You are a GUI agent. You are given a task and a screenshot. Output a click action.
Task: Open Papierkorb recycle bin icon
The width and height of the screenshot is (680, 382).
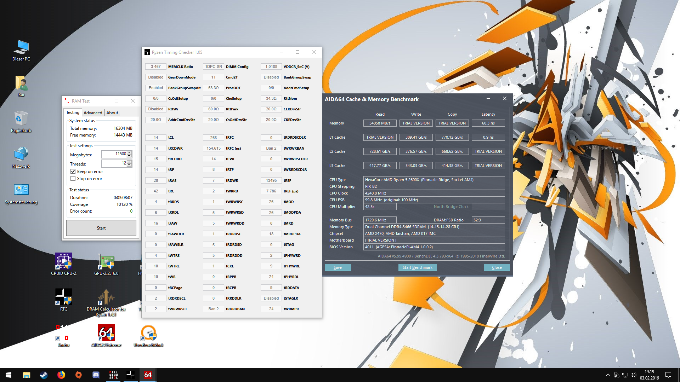(x=21, y=119)
